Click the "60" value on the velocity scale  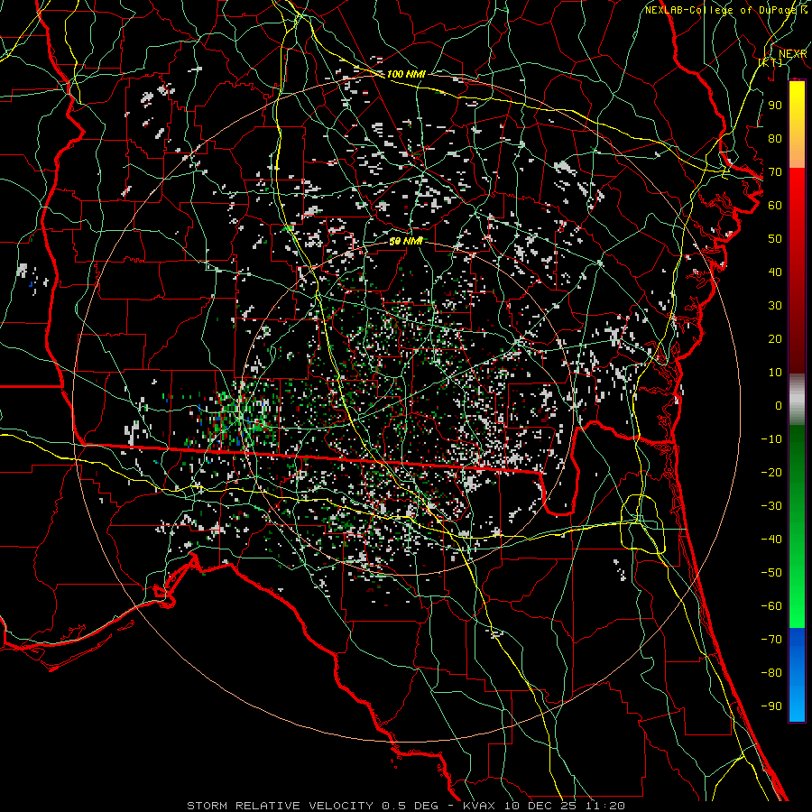[775, 206]
